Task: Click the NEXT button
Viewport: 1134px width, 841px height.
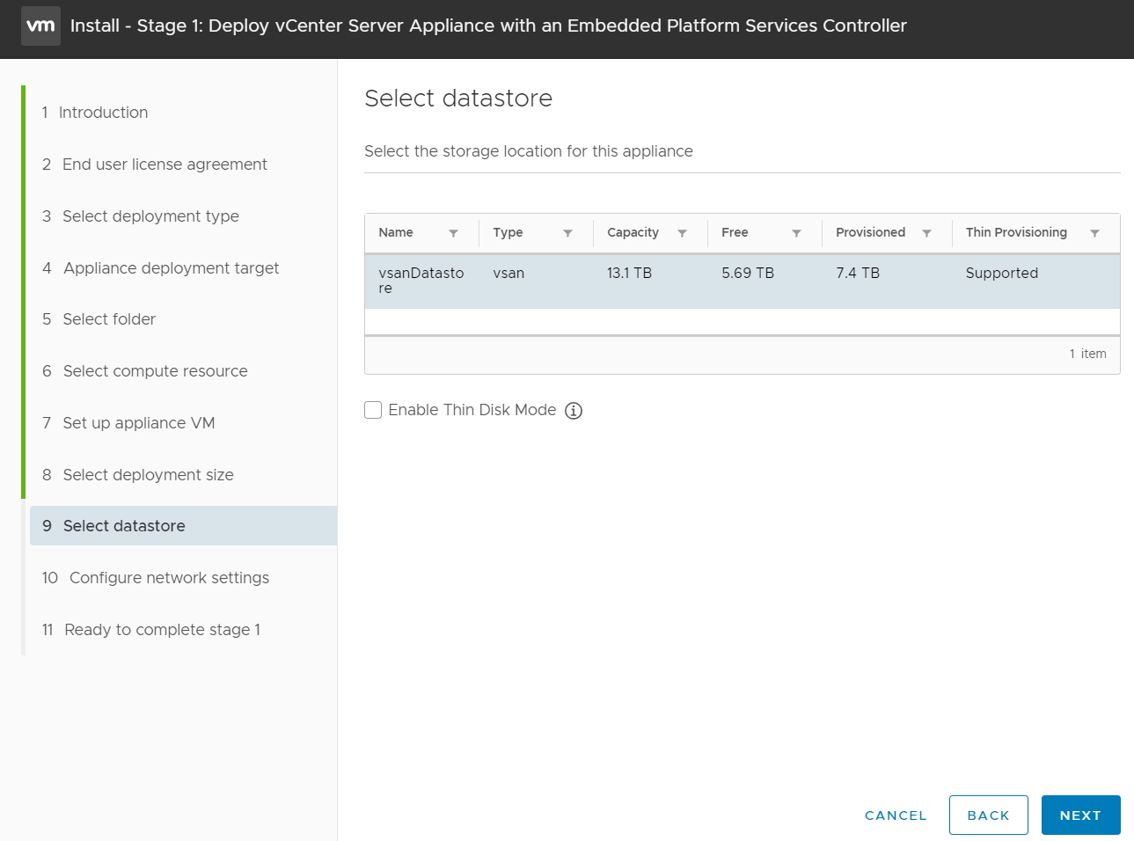Action: pyautogui.click(x=1080, y=815)
